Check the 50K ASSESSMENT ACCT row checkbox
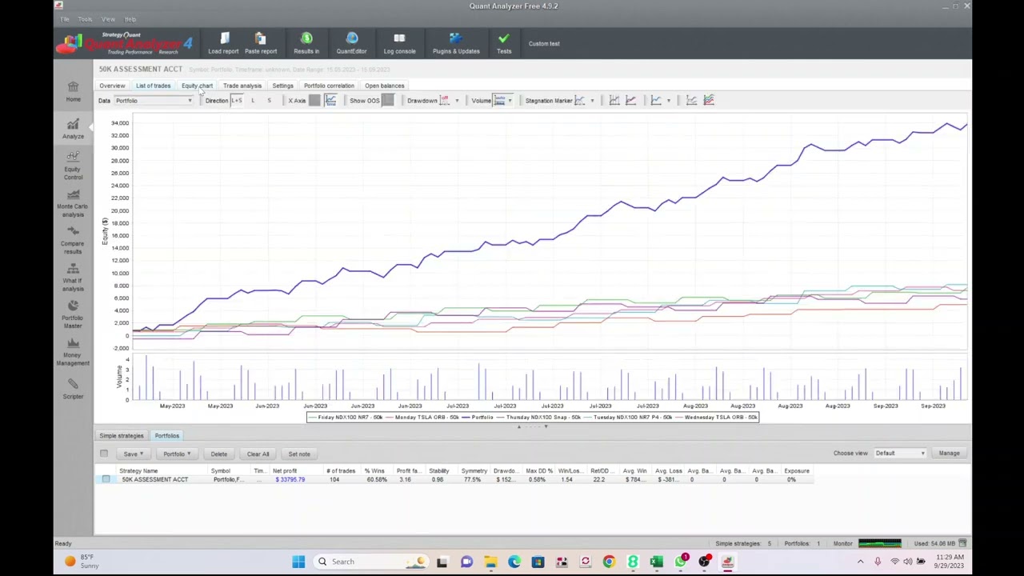This screenshot has width=1024, height=576. click(x=106, y=479)
